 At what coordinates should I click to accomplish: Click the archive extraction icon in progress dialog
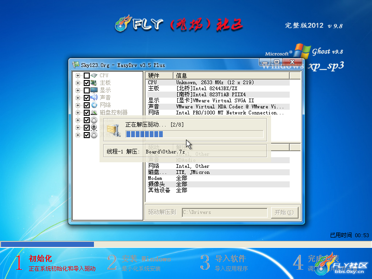click(113, 131)
